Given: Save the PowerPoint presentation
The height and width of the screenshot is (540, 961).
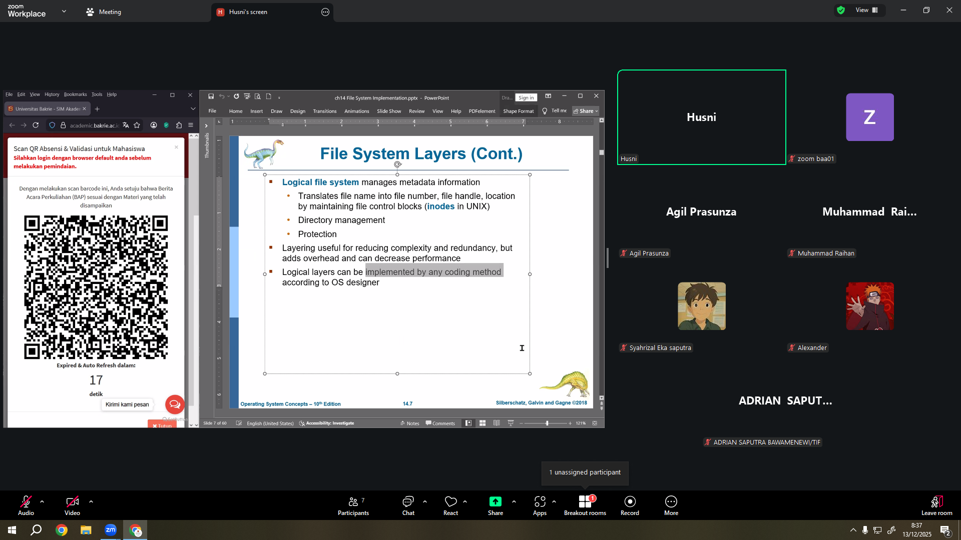Looking at the screenshot, I should [x=211, y=96].
